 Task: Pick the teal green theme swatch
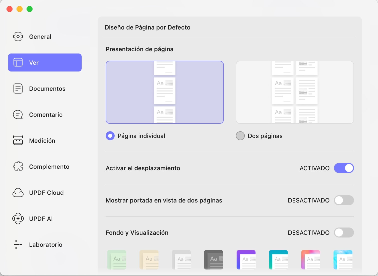pyautogui.click(x=278, y=260)
